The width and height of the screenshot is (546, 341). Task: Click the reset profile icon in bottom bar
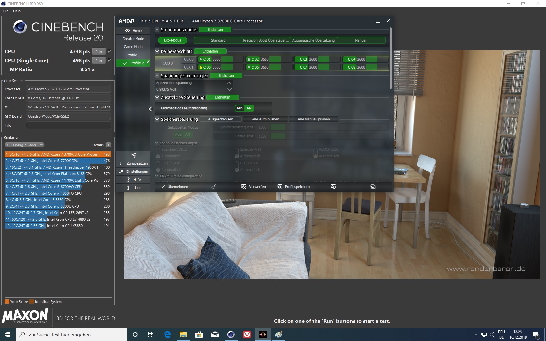333,187
